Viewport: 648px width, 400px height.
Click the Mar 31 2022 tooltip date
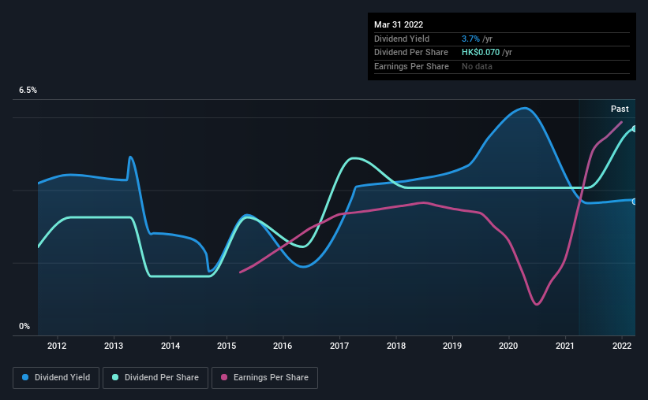click(399, 24)
